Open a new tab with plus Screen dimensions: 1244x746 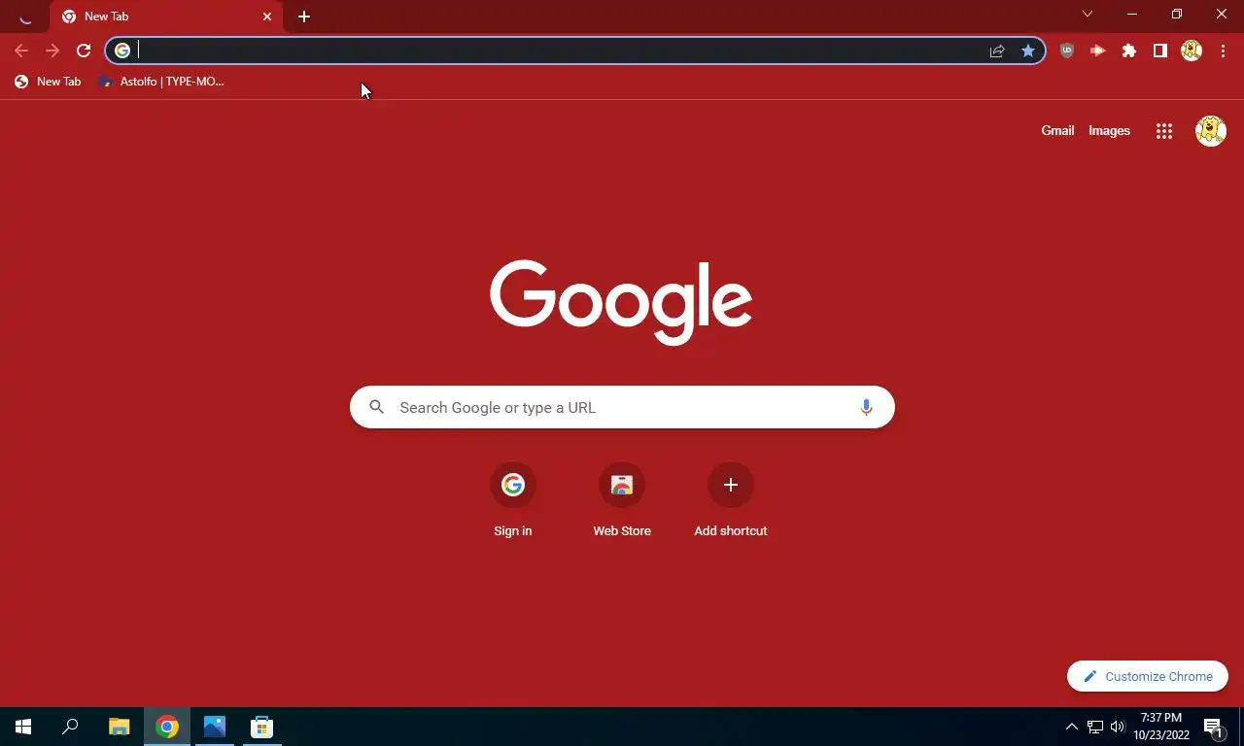coord(304,17)
